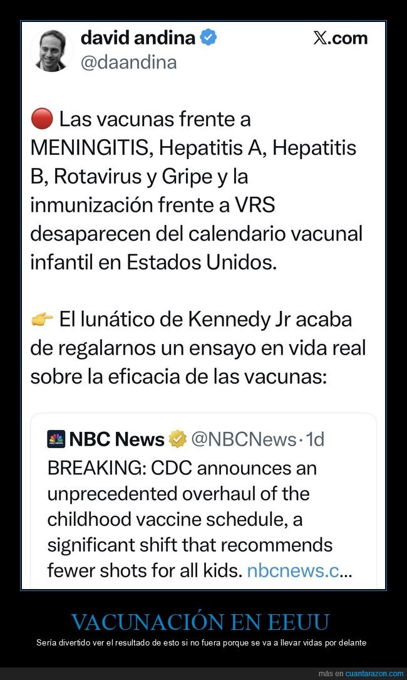Click the gold verified badge next to NBC News
407x680 pixels.
pos(177,439)
